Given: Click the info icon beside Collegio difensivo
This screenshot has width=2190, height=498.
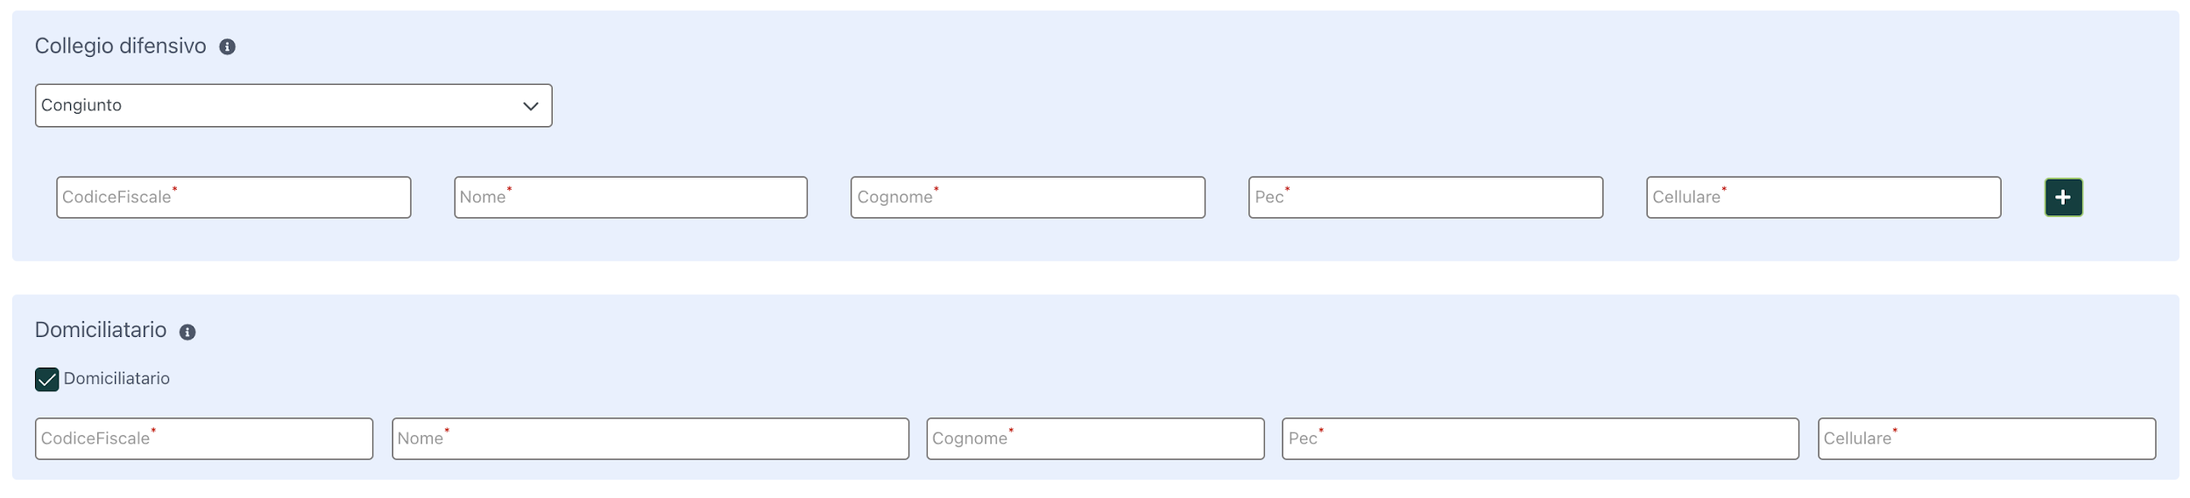Looking at the screenshot, I should (227, 47).
